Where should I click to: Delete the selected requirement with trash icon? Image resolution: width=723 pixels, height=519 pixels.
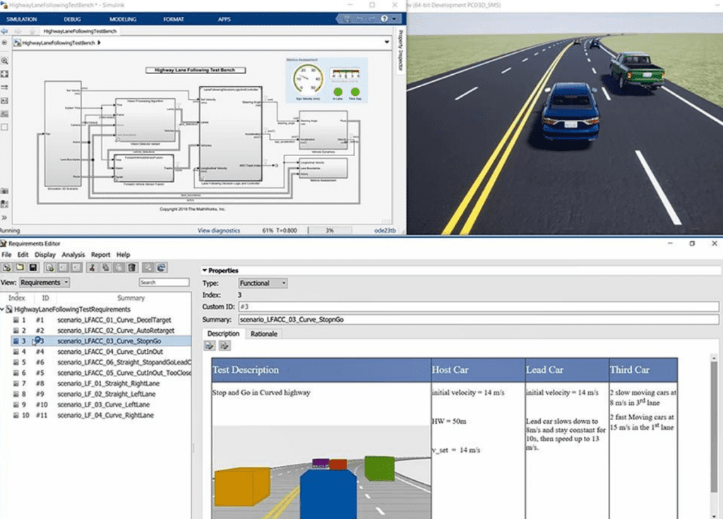tap(131, 268)
